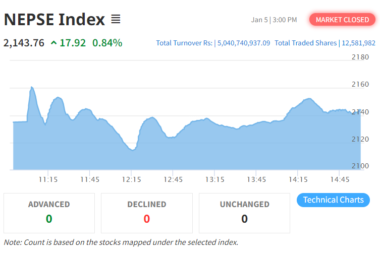The height and width of the screenshot is (256, 380).
Task: Click the Jan 5 3:00 PM timestamp
Action: click(274, 20)
